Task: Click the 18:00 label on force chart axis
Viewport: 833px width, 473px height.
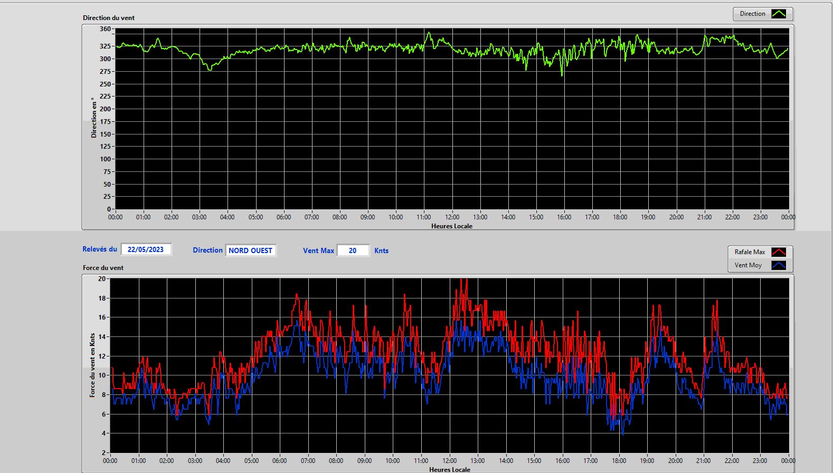Action: pyautogui.click(x=619, y=461)
